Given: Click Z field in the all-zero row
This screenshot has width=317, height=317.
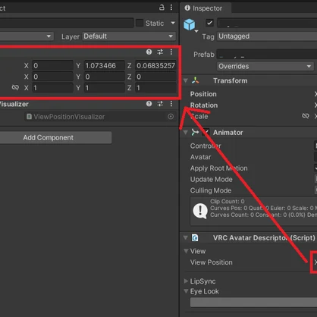Looking at the screenshot, I should [155, 77].
